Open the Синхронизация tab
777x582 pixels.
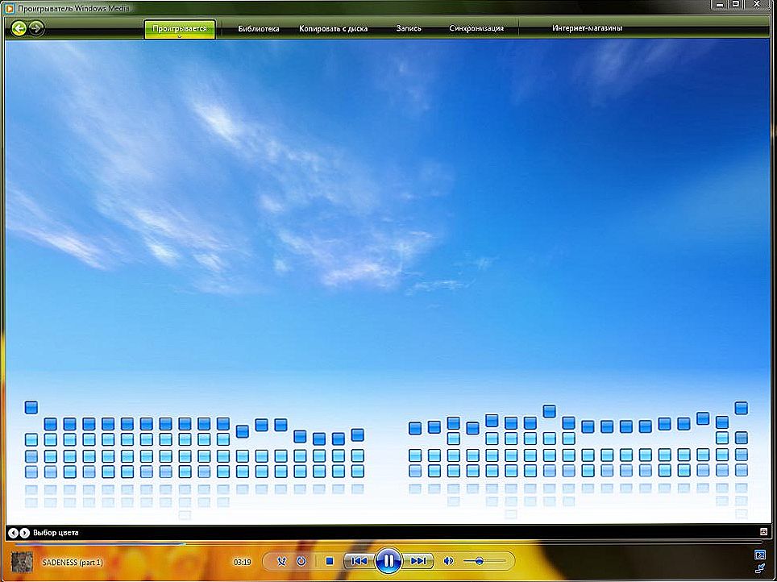pos(476,27)
